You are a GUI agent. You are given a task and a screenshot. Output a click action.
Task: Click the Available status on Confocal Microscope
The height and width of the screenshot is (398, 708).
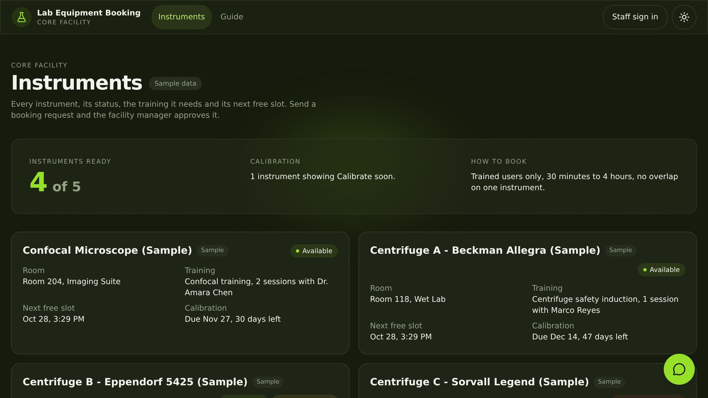(x=314, y=251)
